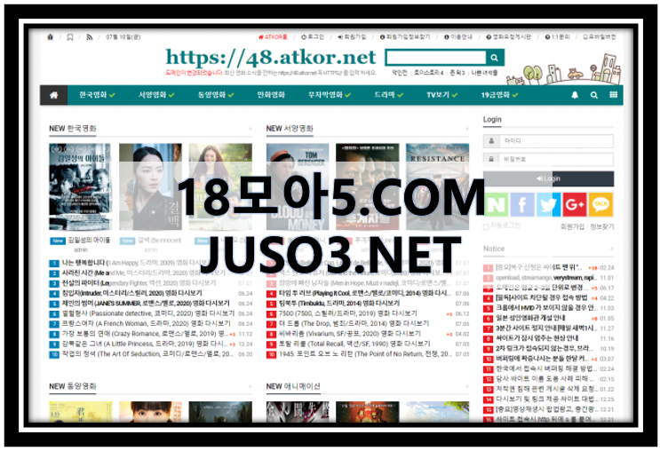
Task: Open 7500 (스릴러/드라마, 2019) list entry
Action: pyautogui.click(x=347, y=313)
